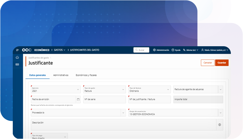Viewport: 243px width, 139px height.
Task: Expand the GASTOS menu
Action: 60,50
